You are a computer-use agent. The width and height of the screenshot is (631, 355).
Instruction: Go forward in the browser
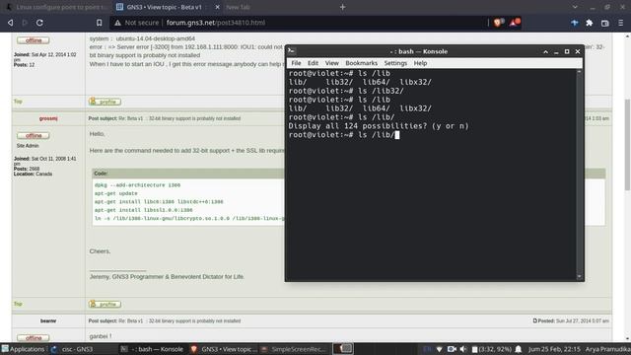[x=25, y=23]
